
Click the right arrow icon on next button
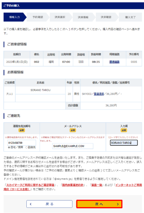point(118,204)
